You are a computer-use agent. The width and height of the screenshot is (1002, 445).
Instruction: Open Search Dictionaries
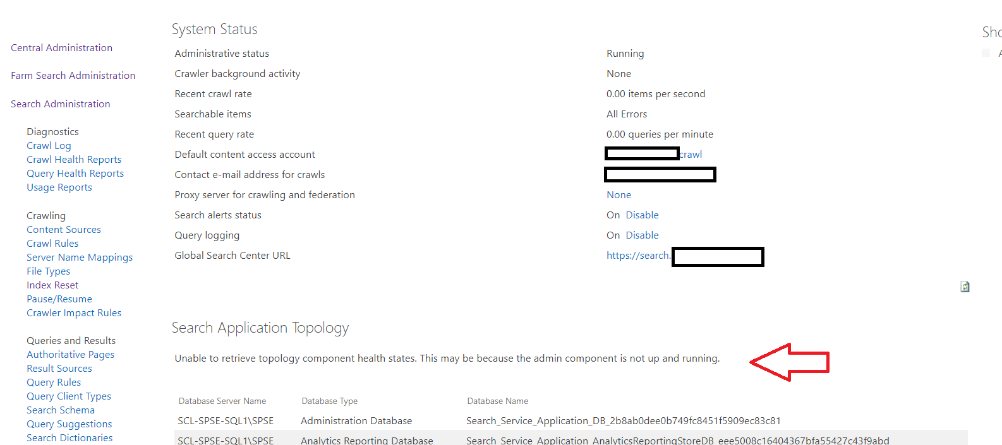[x=69, y=438]
